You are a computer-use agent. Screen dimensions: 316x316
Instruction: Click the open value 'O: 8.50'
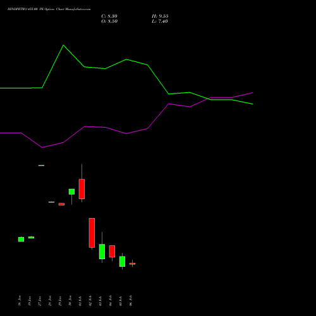coord(109,21)
